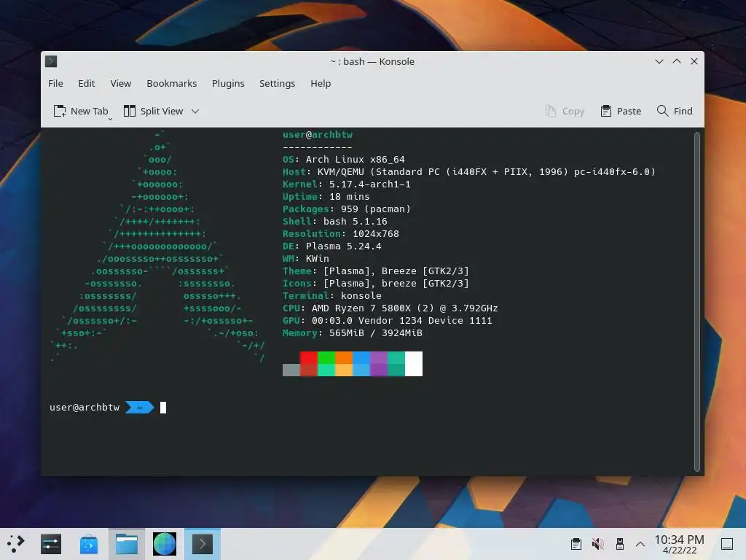
Task: Open the application launcher on the taskbar
Action: pyautogui.click(x=16, y=544)
